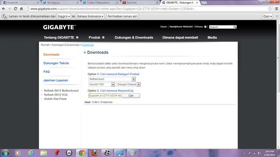The width and height of the screenshot is (280, 157).
Task: Open Jaminan Layanan sidebar link
Action: click(x=56, y=80)
